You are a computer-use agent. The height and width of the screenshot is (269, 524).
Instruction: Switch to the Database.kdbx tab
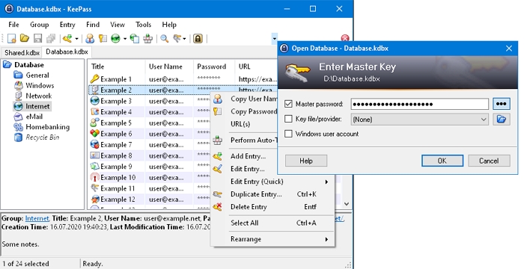click(x=67, y=52)
